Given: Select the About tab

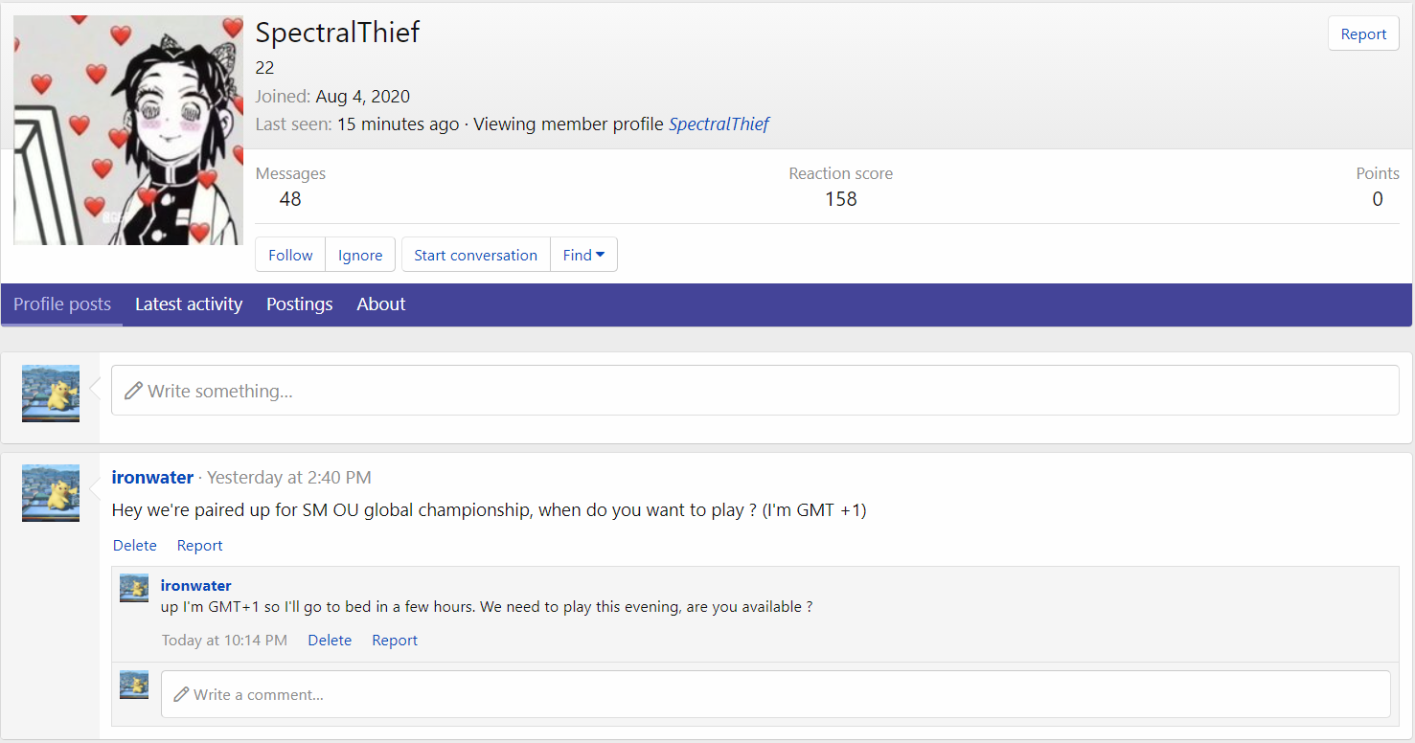Looking at the screenshot, I should click(x=381, y=304).
